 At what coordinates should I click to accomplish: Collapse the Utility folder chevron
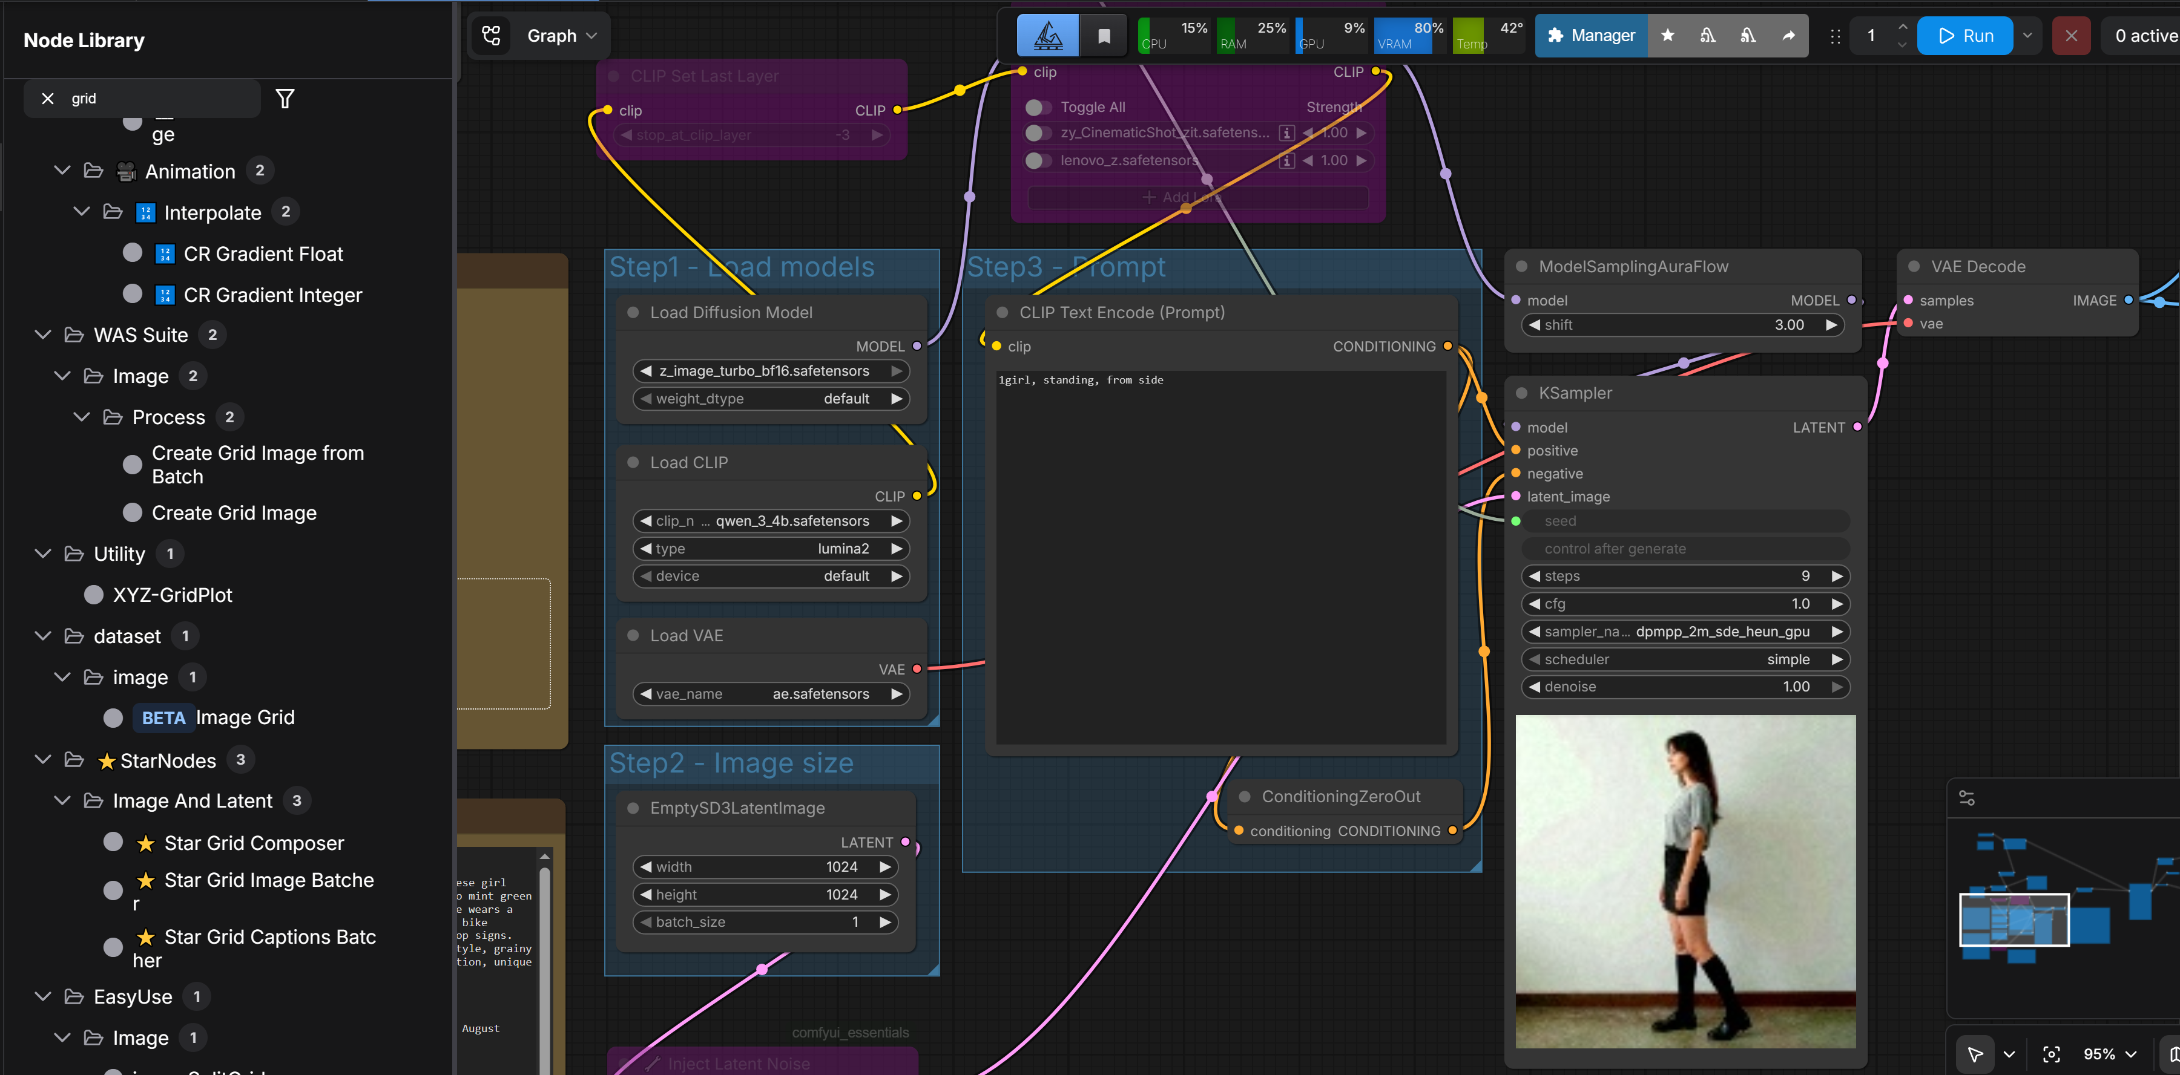42,554
